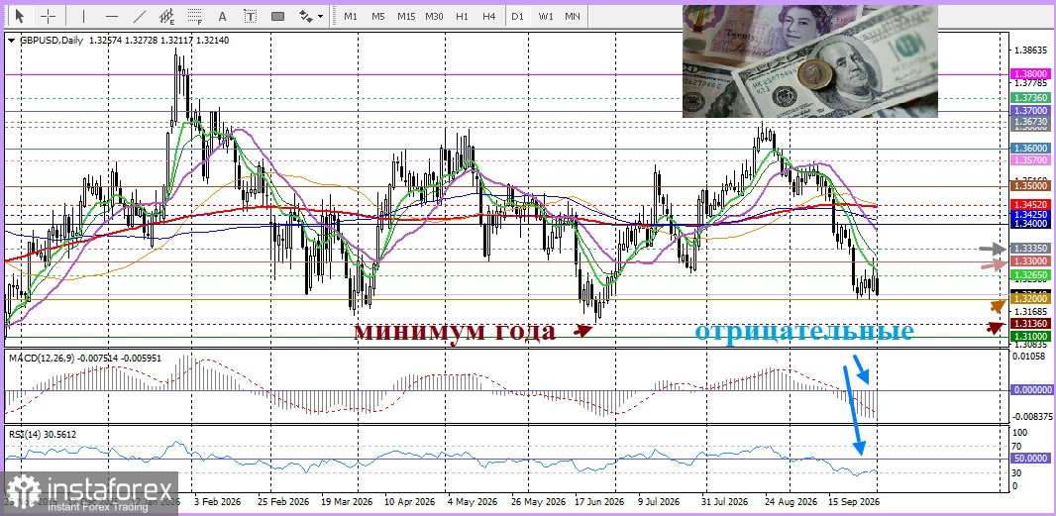1056x516 pixels.
Task: Pick the text 'A' tool
Action: tap(223, 16)
